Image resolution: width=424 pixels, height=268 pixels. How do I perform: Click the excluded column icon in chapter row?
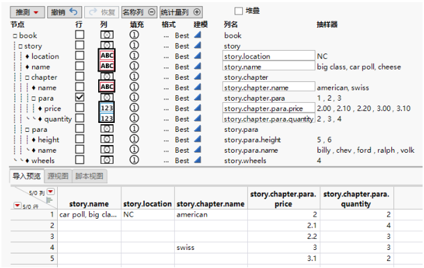tap(107, 76)
